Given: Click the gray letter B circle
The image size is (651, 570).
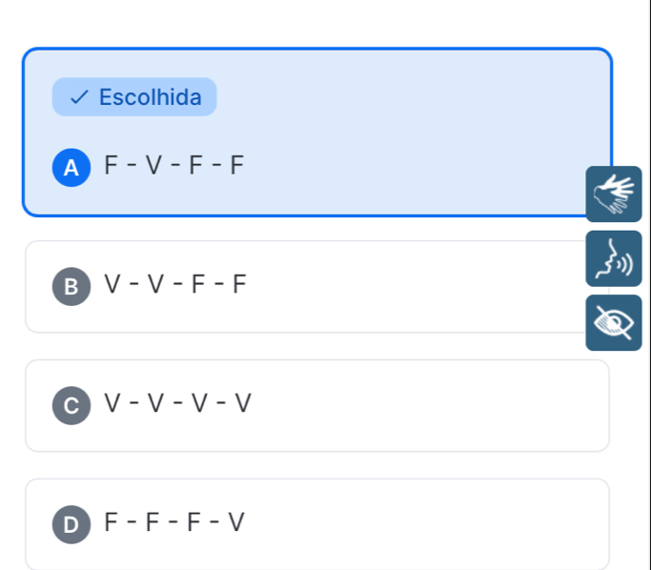Looking at the screenshot, I should (70, 285).
